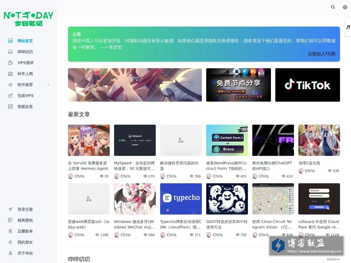
Task: Click the more+ link beside 哔哔叨叨
Action: click(x=333, y=259)
